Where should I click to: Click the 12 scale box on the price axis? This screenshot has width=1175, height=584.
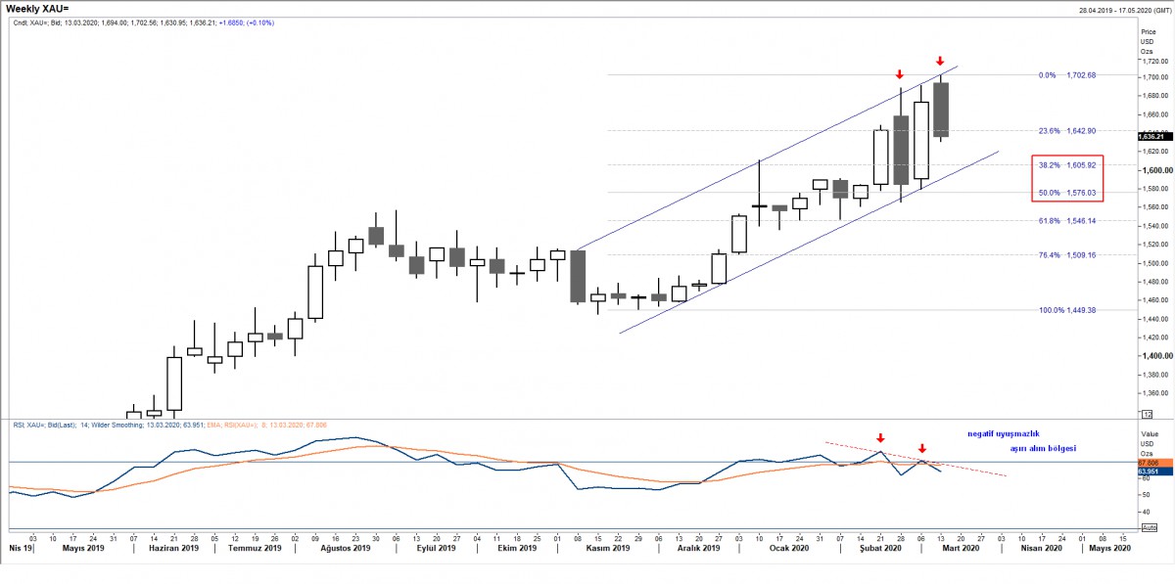tap(1148, 415)
